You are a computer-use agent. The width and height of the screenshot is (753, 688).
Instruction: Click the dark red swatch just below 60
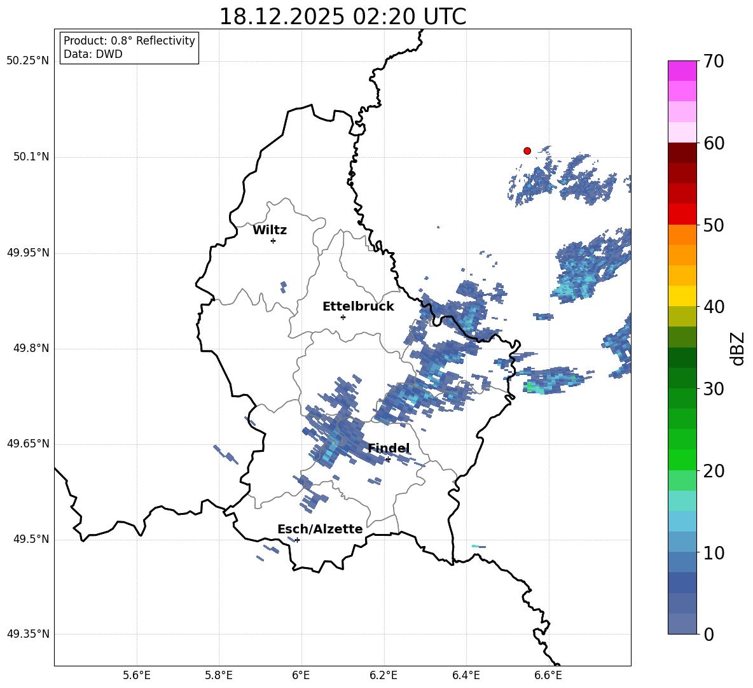coord(682,153)
